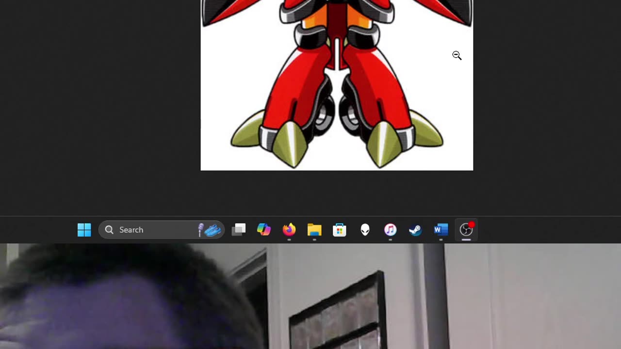Click the red robot image
Screen dimensions: 621x349
click(x=337, y=85)
